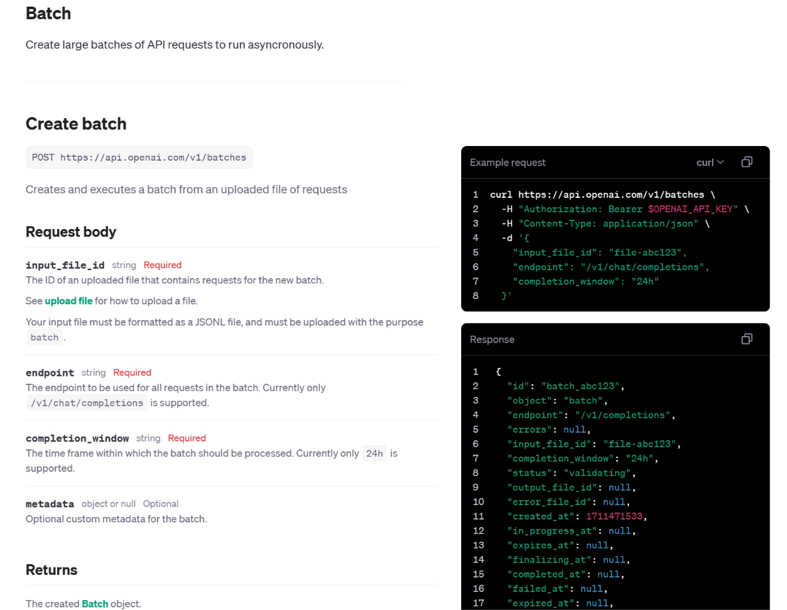
Task: Click the inline 'batch' purpose code tag
Action: coord(44,337)
